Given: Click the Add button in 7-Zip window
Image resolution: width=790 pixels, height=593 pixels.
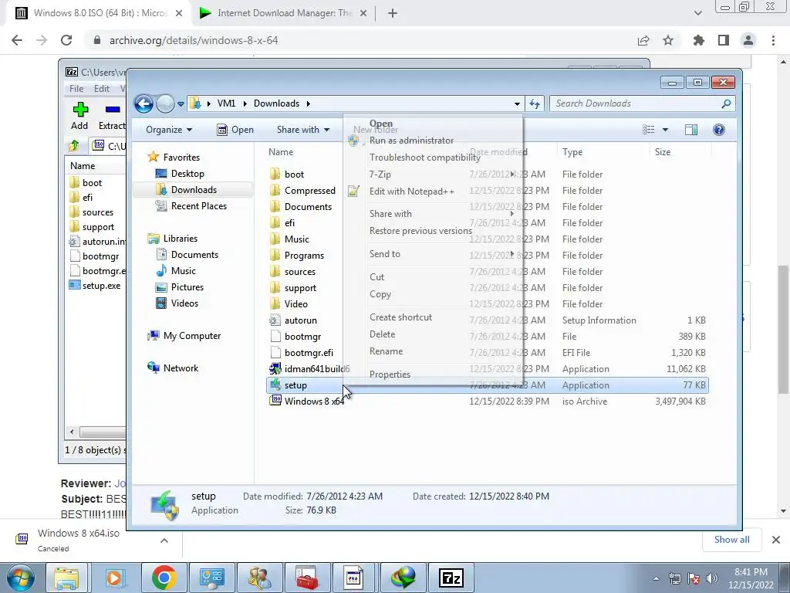Looking at the screenshot, I should click(x=79, y=117).
